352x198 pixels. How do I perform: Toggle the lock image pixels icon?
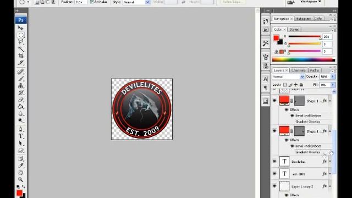(x=290, y=85)
